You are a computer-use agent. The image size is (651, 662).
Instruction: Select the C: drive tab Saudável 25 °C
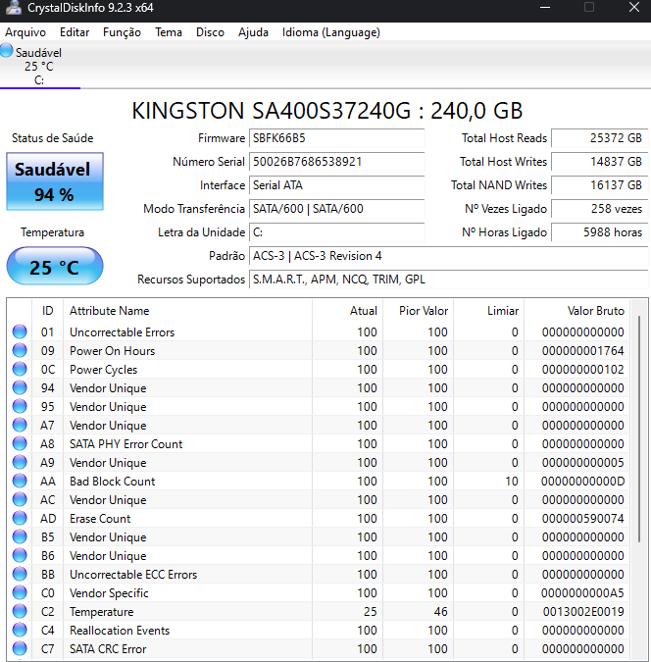click(39, 66)
